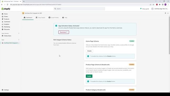Open Marketing in the sidebar

pyautogui.click(x=7, y=27)
